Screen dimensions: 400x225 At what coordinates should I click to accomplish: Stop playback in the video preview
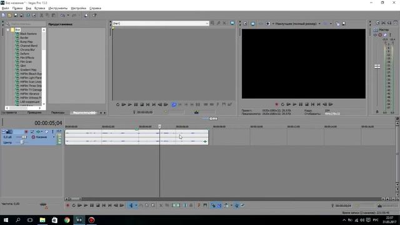click(x=307, y=104)
